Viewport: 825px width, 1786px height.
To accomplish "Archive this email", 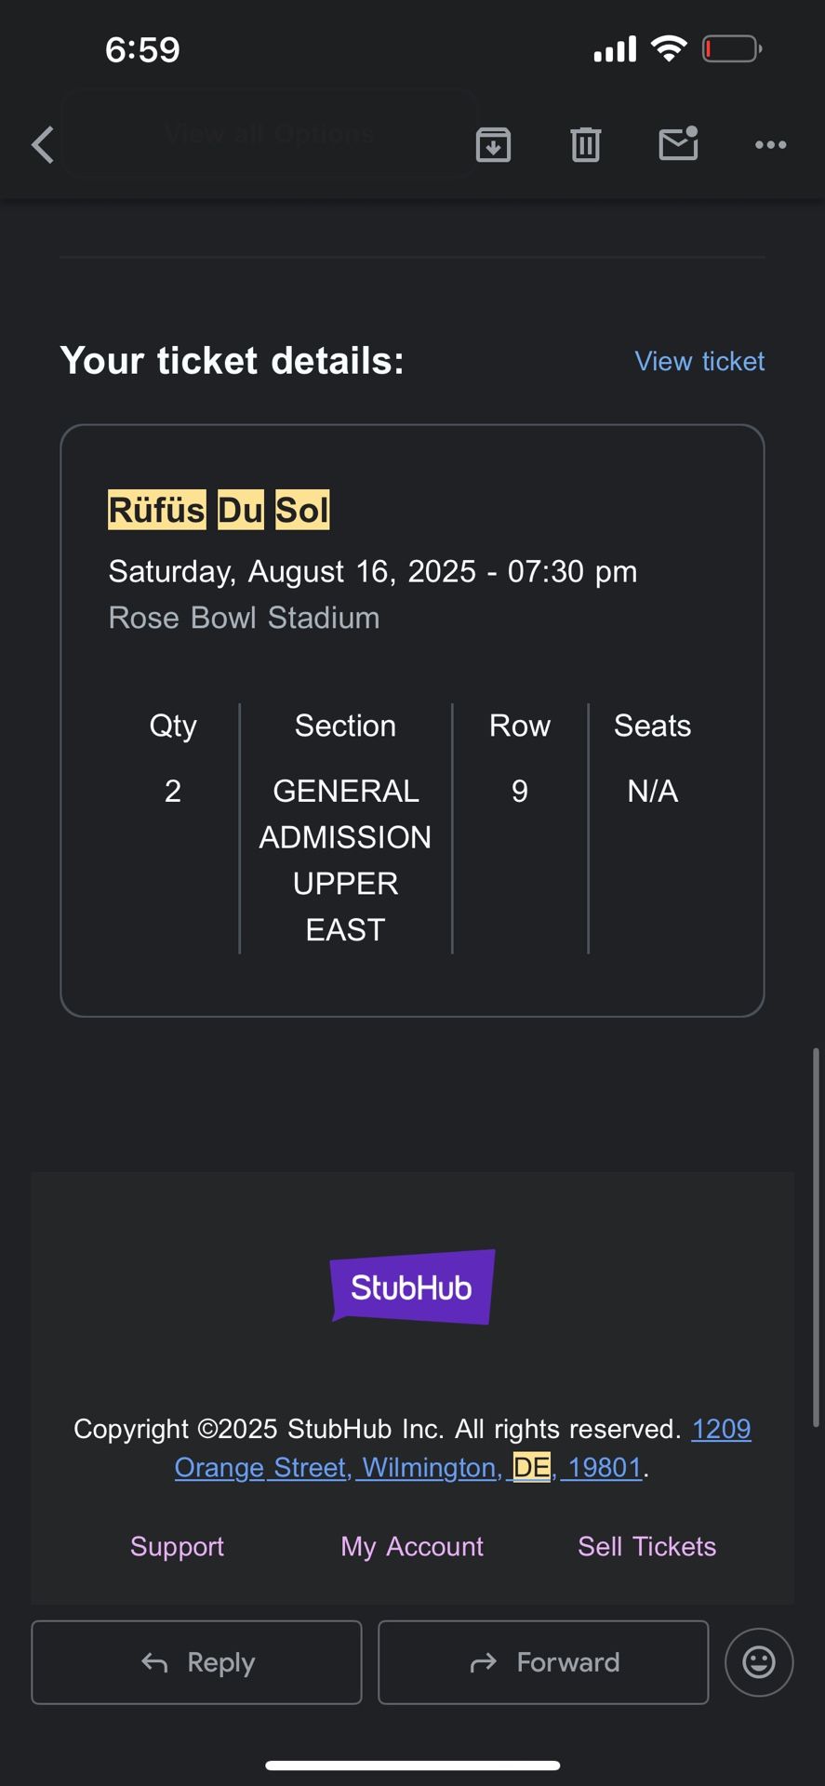I will coord(493,145).
